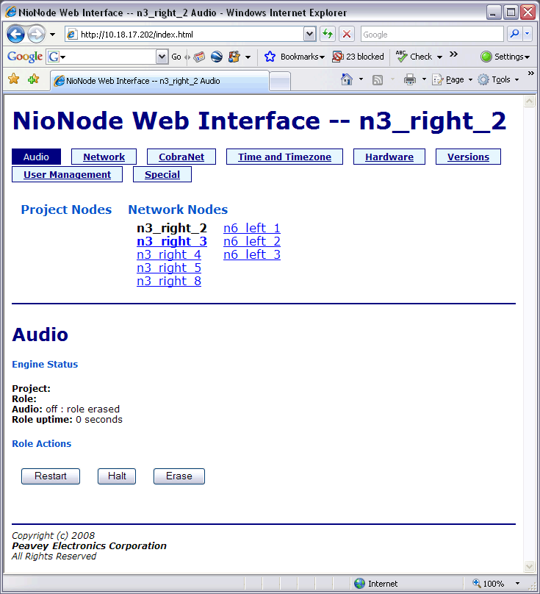The width and height of the screenshot is (540, 594).
Task: Go back with the browser Back arrow
Action: point(15,35)
